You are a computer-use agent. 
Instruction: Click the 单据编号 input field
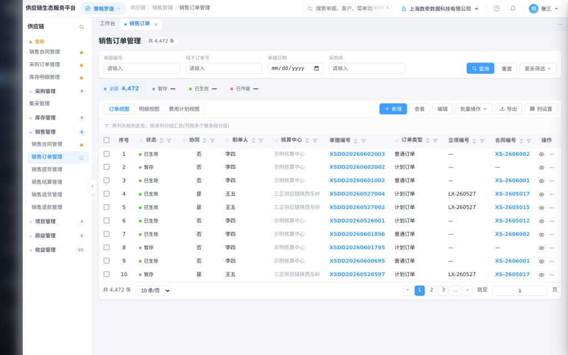142,68
